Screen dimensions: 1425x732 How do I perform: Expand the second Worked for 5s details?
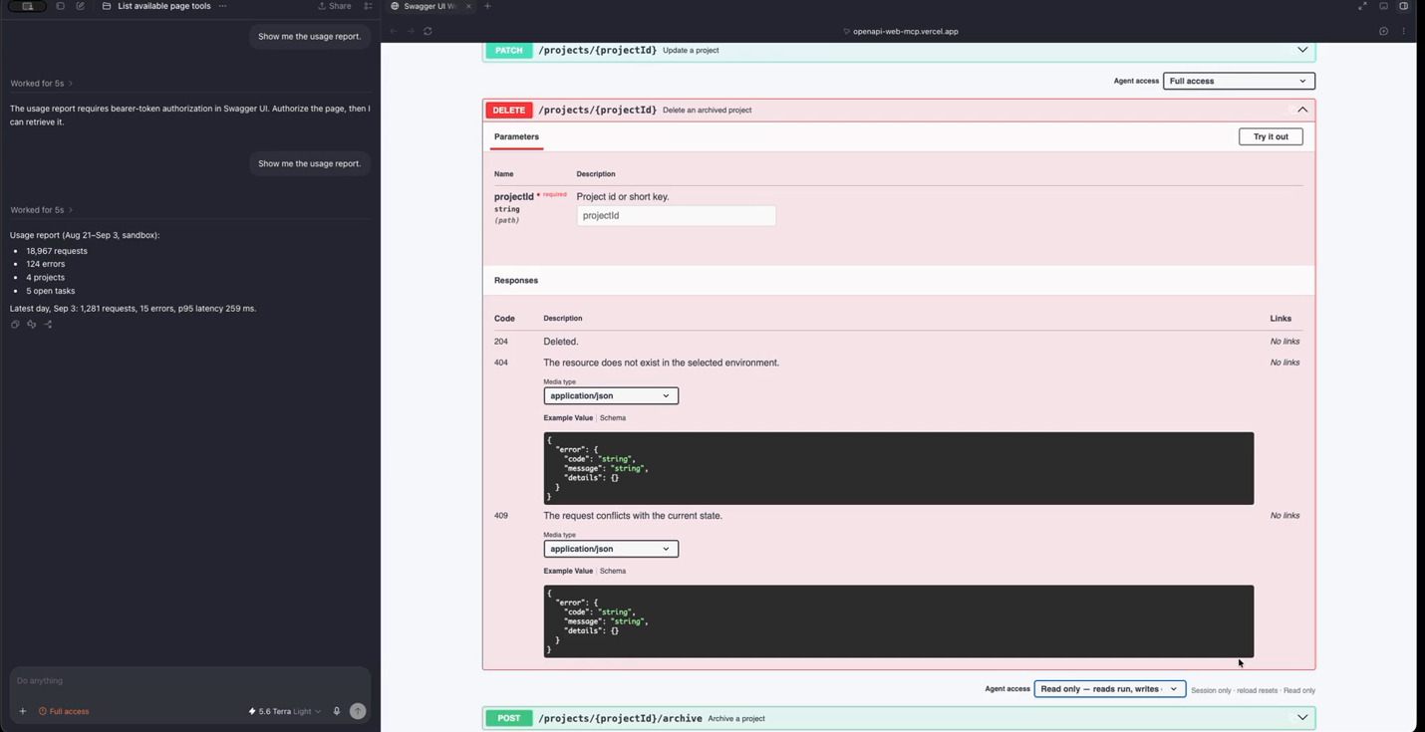click(41, 210)
